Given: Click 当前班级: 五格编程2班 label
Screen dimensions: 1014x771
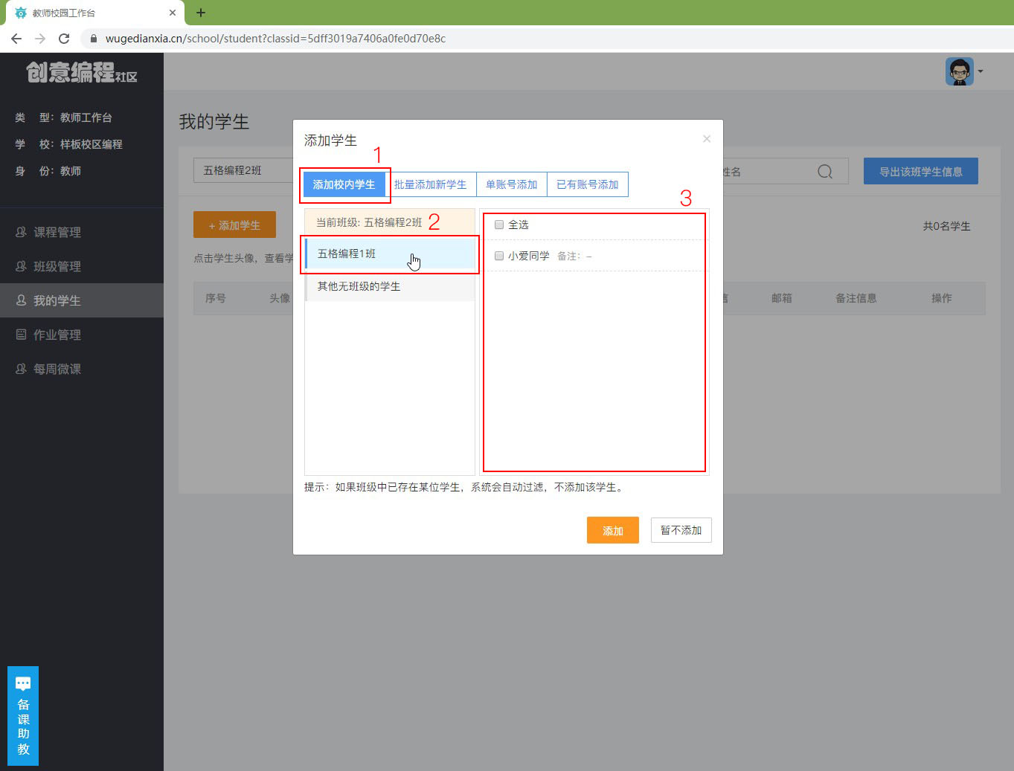Looking at the screenshot, I should point(369,222).
